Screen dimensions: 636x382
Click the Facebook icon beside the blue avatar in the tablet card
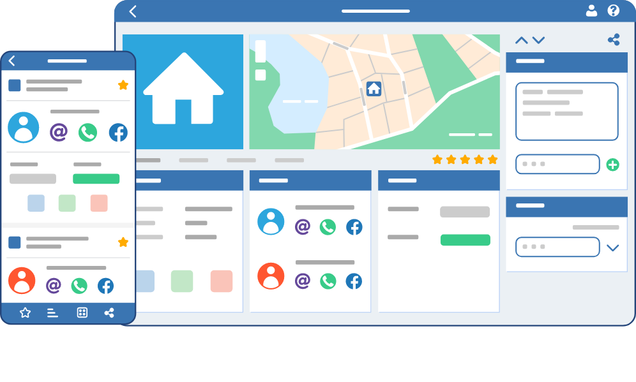[x=354, y=227]
